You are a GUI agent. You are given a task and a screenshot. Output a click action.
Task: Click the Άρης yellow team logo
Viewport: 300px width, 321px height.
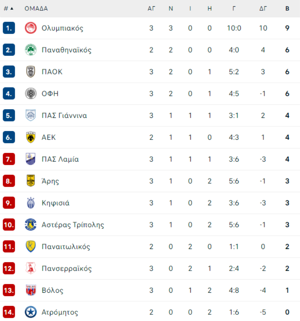[x=31, y=181]
